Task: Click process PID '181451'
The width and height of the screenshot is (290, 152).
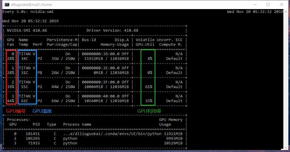Action: pos(33,134)
